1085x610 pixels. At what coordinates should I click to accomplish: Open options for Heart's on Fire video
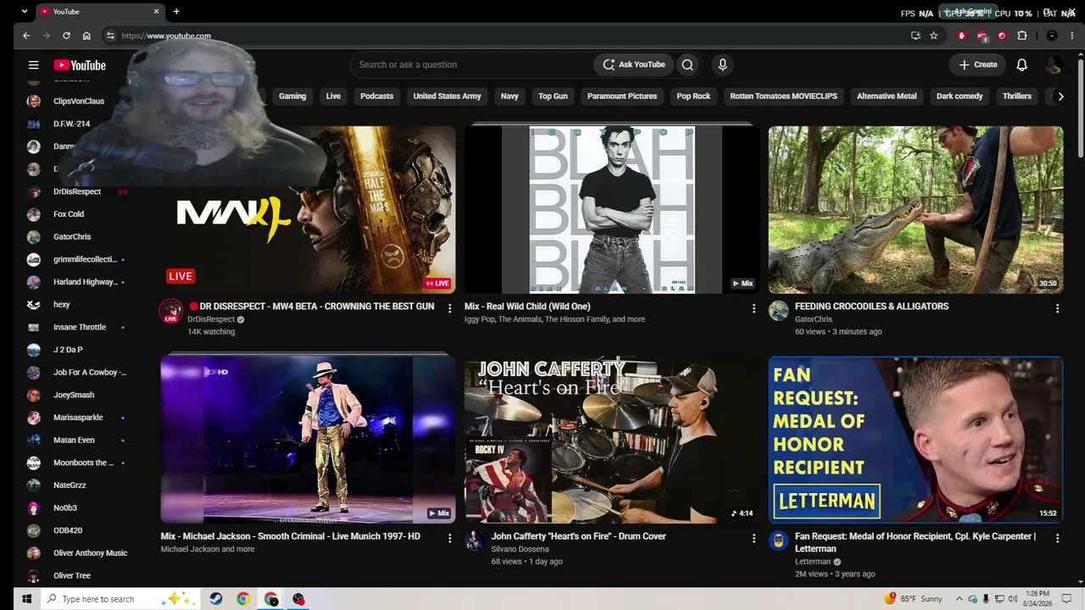(x=754, y=538)
